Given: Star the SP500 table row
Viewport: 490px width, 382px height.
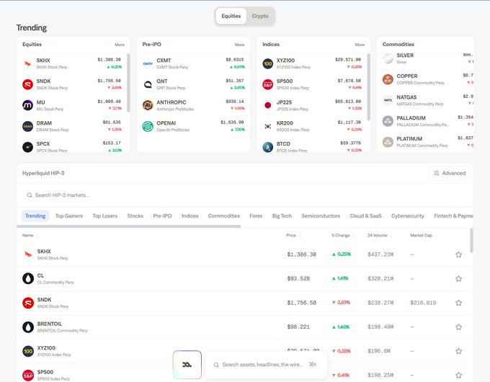Looking at the screenshot, I should (458, 375).
